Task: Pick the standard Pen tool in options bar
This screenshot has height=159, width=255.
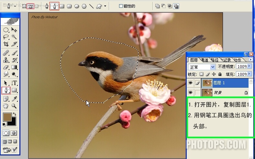Action: [x=47, y=6]
